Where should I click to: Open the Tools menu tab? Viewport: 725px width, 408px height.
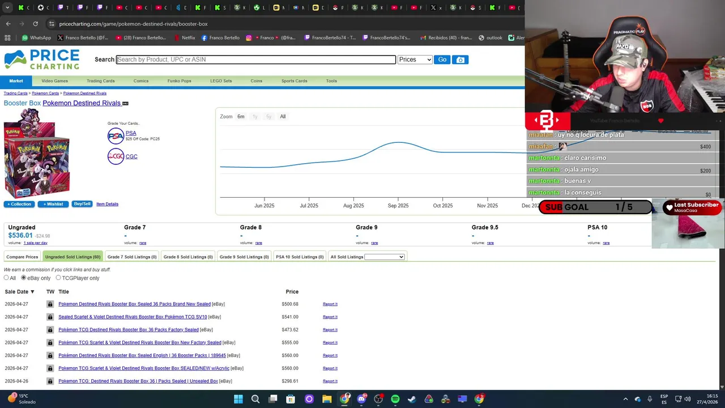(x=331, y=81)
